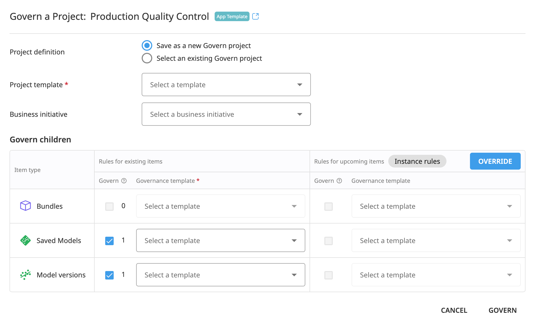Click the Rules for existing items header
The width and height of the screenshot is (535, 326).
131,161
